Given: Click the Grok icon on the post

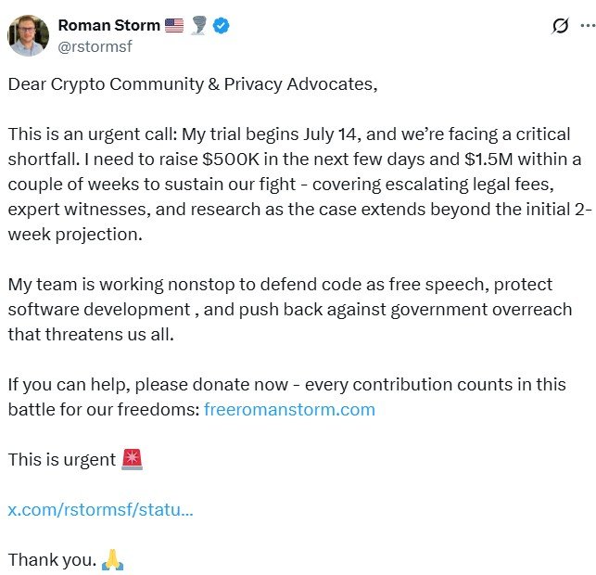Looking at the screenshot, I should [560, 26].
